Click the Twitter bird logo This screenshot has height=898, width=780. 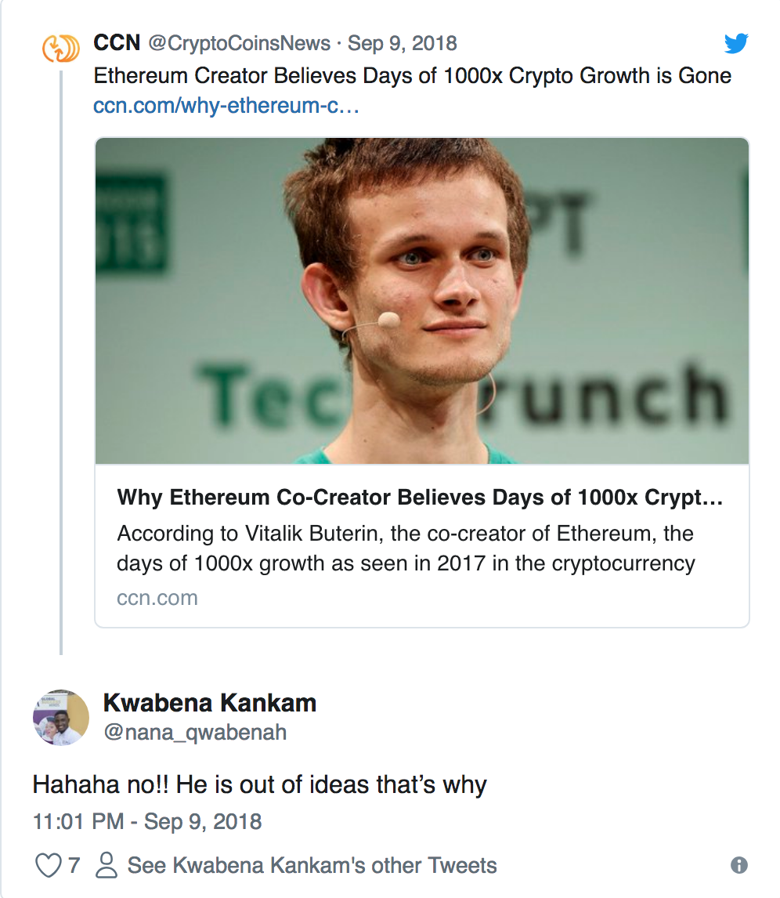point(736,44)
